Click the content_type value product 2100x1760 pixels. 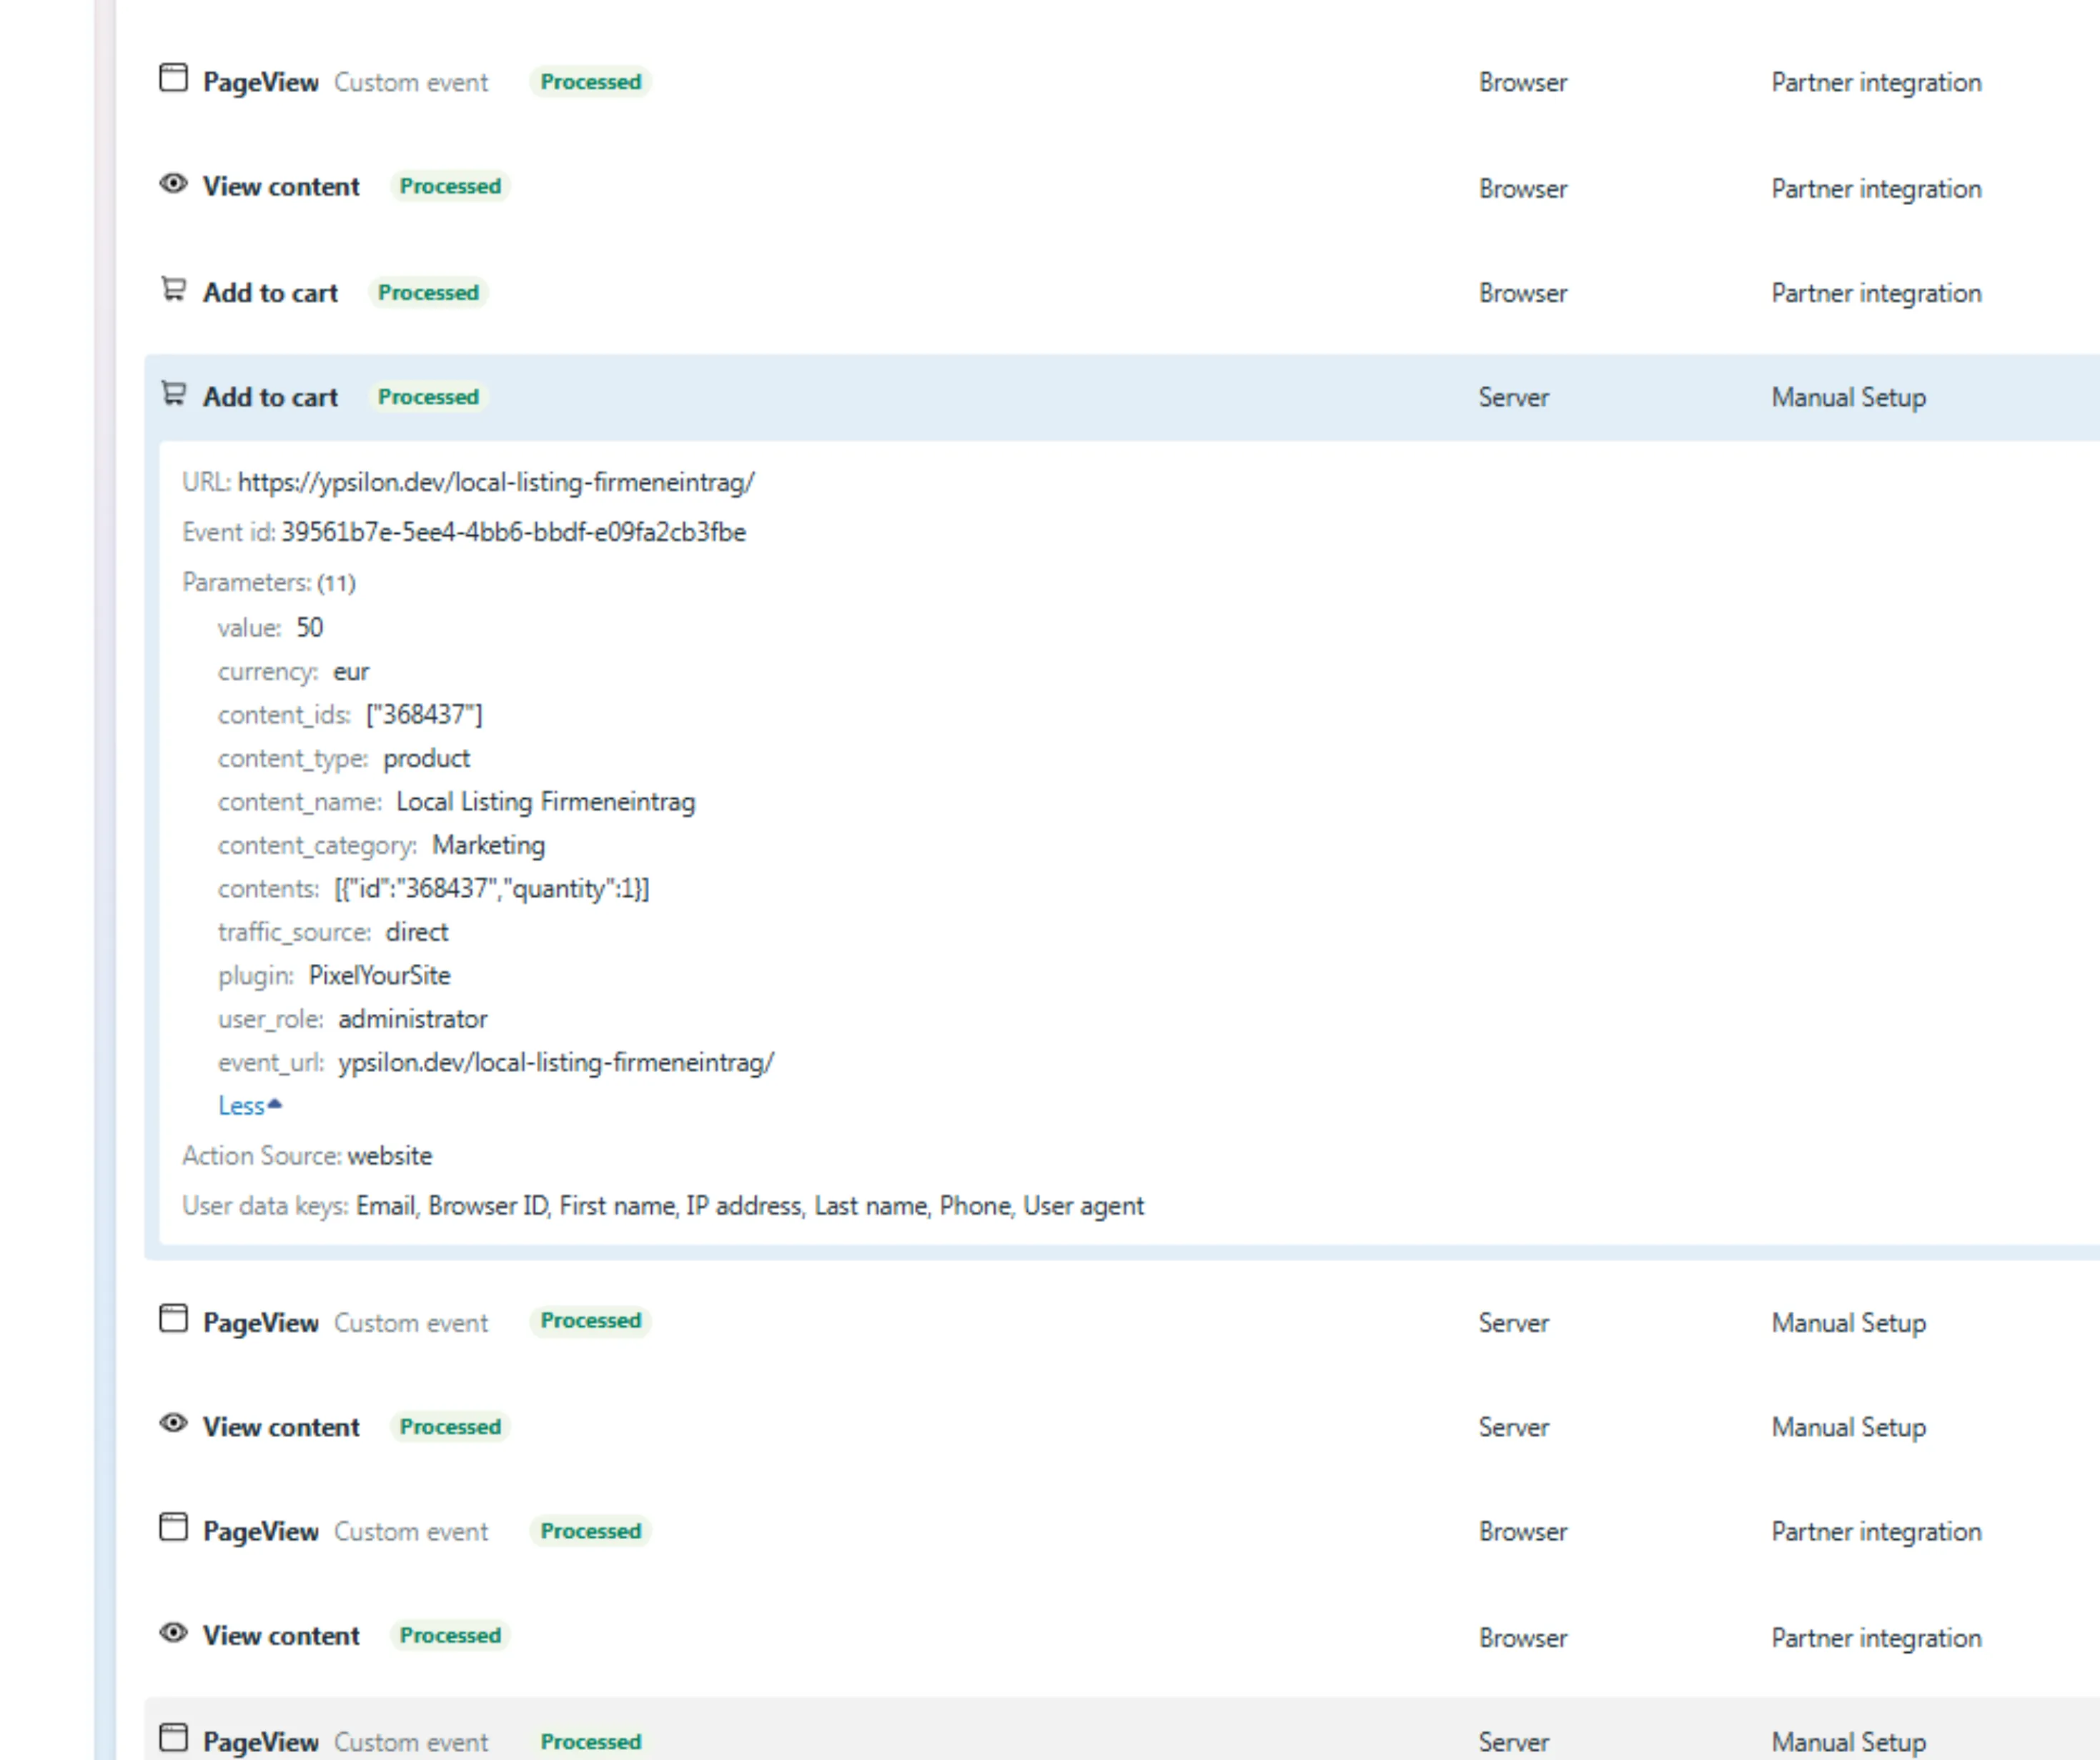tap(426, 759)
